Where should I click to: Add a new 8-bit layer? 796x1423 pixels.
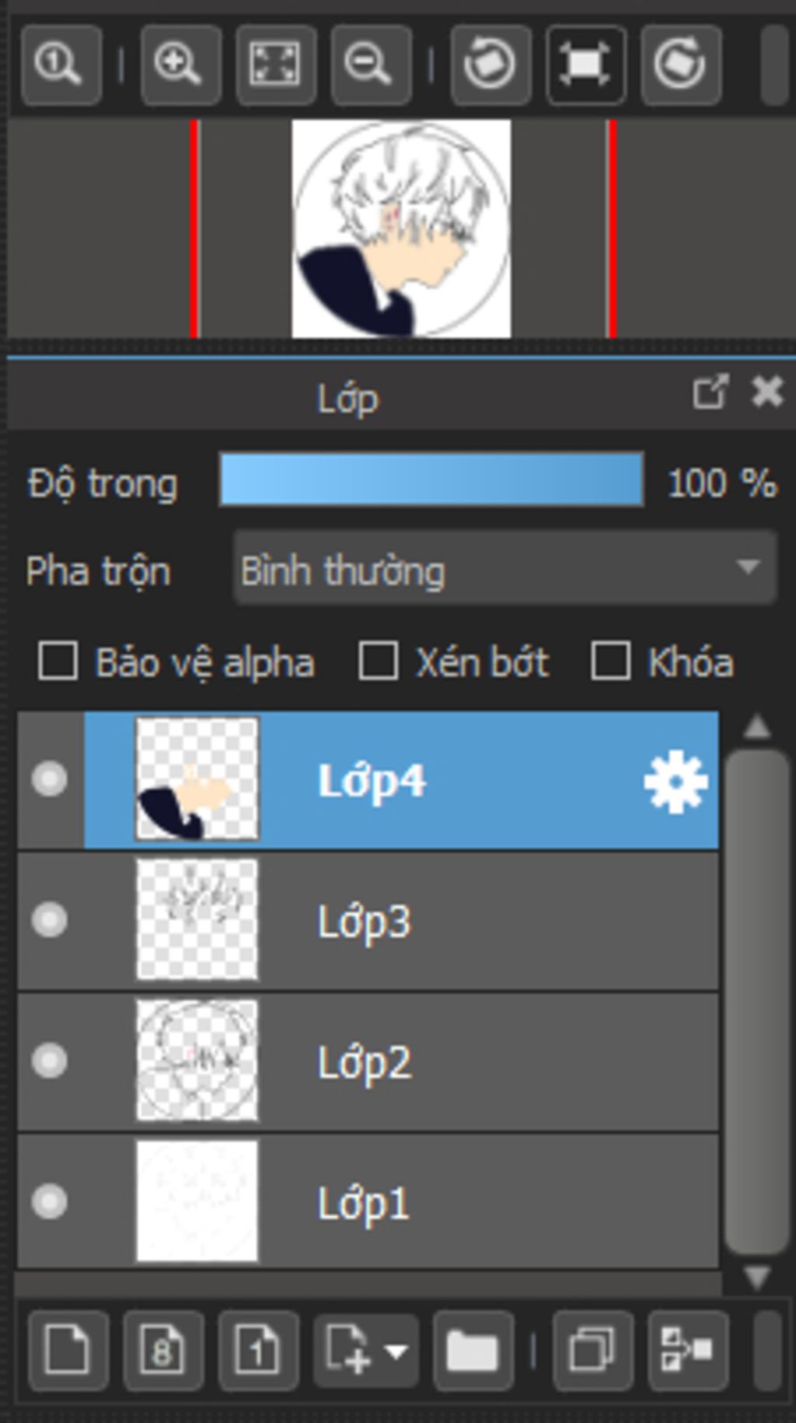point(163,1350)
